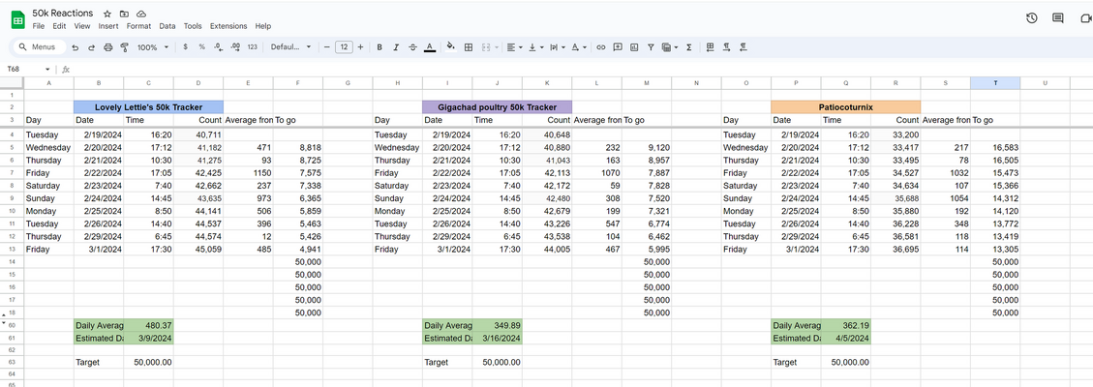Open the borders tool

click(x=469, y=47)
